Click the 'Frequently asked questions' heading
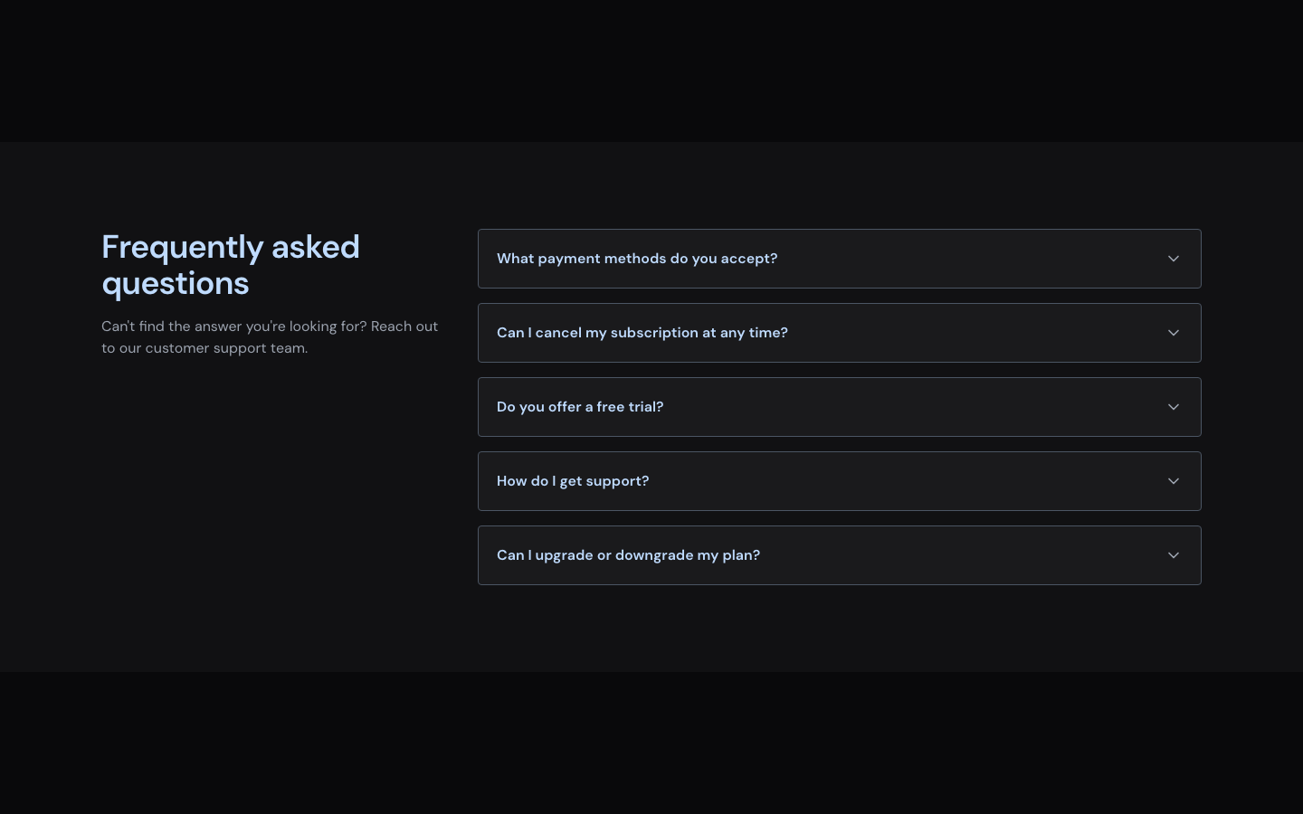Viewport: 1303px width, 814px height. click(231, 265)
